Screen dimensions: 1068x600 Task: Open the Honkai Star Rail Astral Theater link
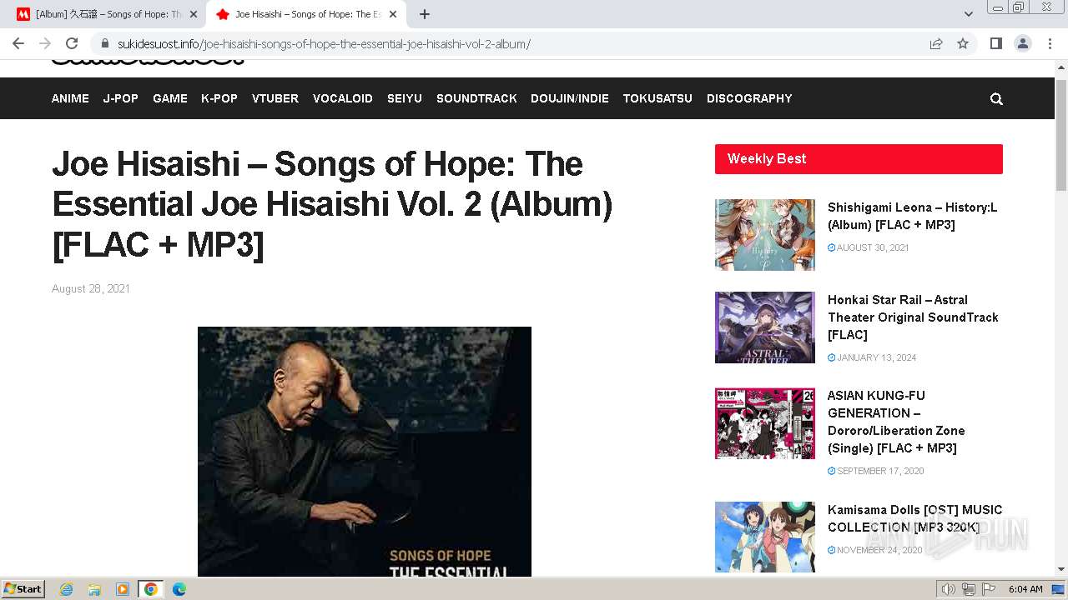(x=913, y=317)
